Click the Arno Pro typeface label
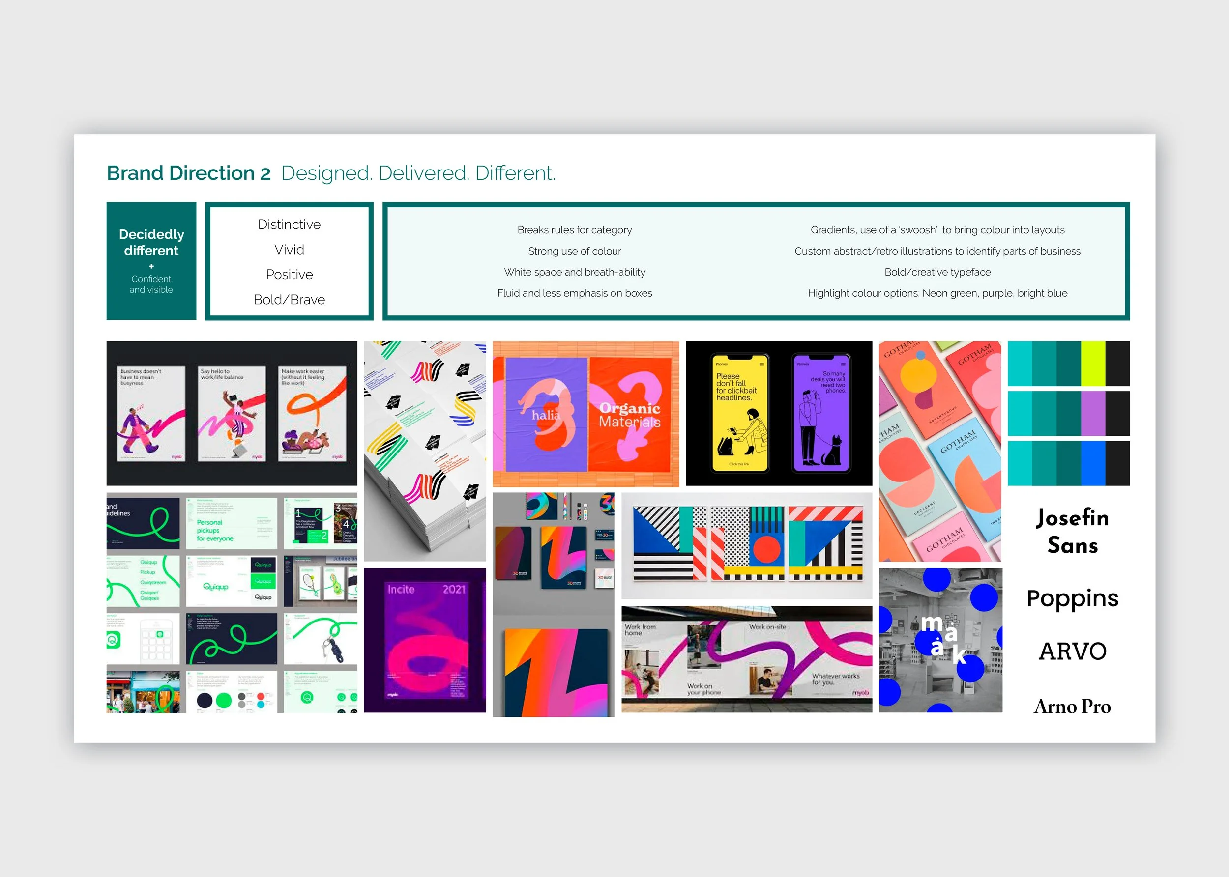 tap(1072, 707)
